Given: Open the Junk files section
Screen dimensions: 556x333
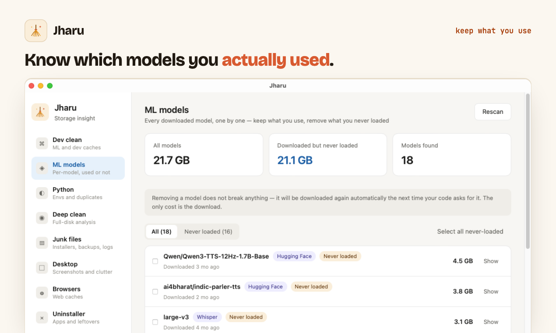Looking at the screenshot, I should [x=78, y=243].
